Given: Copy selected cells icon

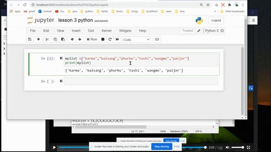Looking at the screenshot, I should click(x=55, y=39).
